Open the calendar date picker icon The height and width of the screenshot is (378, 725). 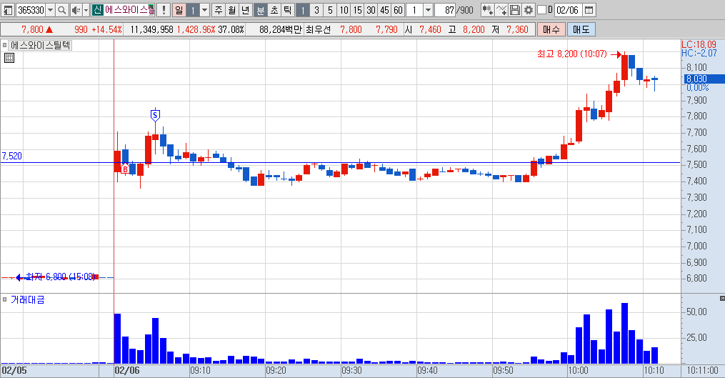[x=589, y=10]
